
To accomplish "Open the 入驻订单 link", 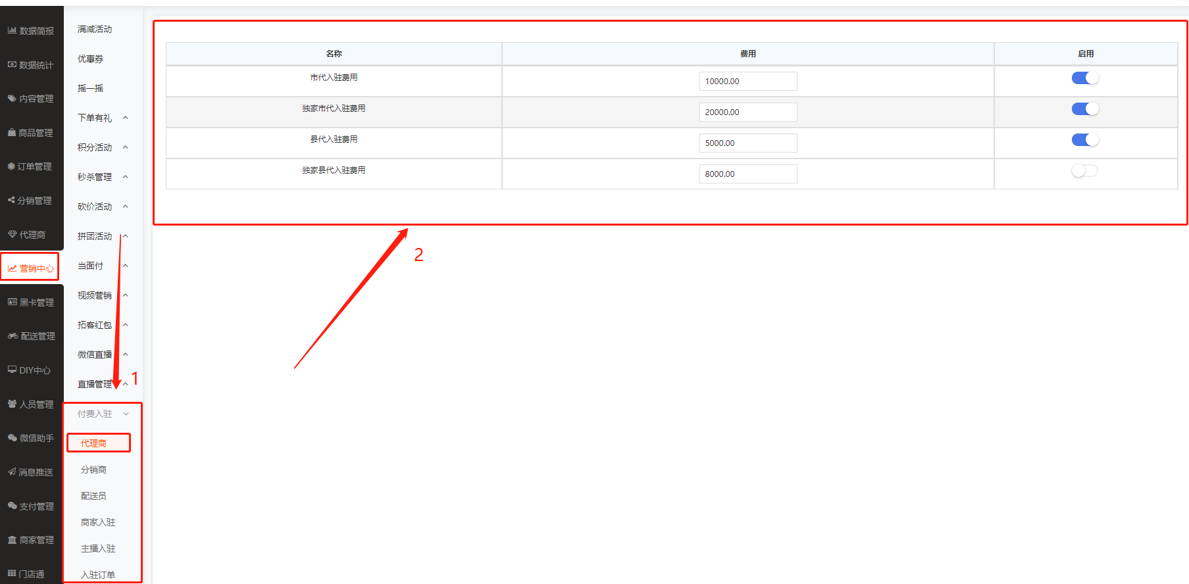I will pyautogui.click(x=97, y=574).
